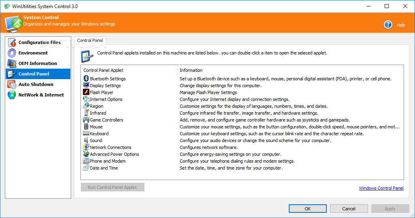
Task: Select the Region list entry
Action: [x=97, y=106]
